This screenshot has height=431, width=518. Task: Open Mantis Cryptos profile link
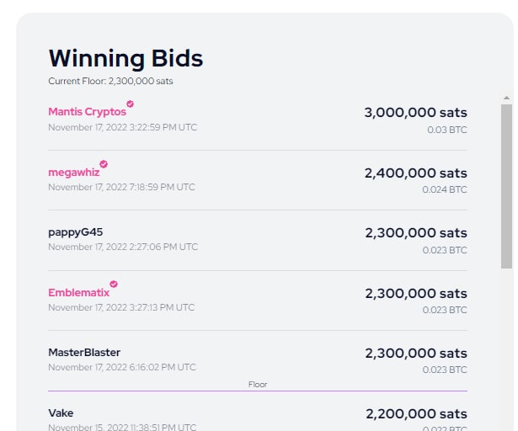pos(88,112)
